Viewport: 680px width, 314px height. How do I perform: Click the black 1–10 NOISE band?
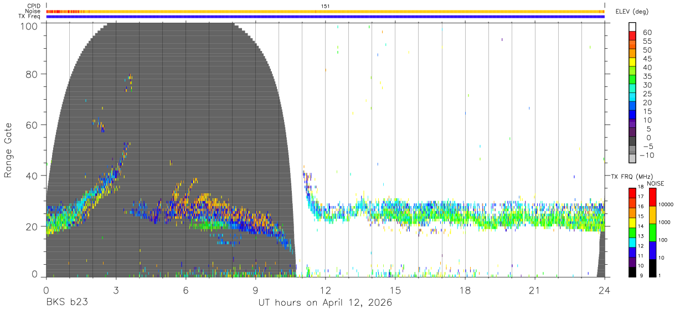(652, 268)
